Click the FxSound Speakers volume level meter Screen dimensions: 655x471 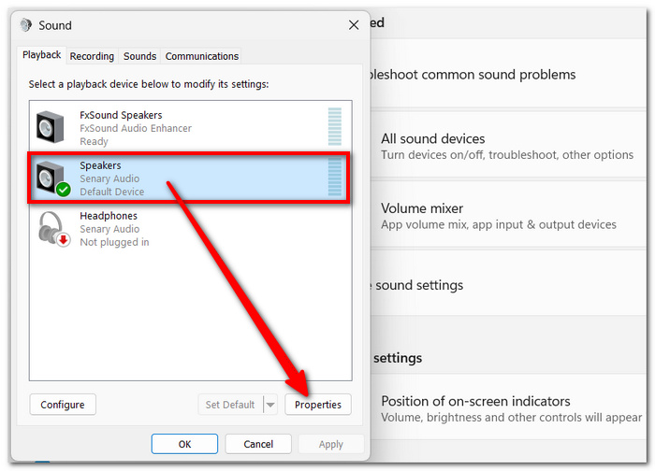[x=335, y=126]
